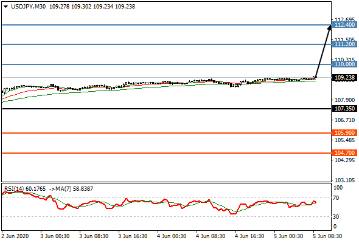
Task: Click the 106.710 price axis value
Action: (344, 120)
